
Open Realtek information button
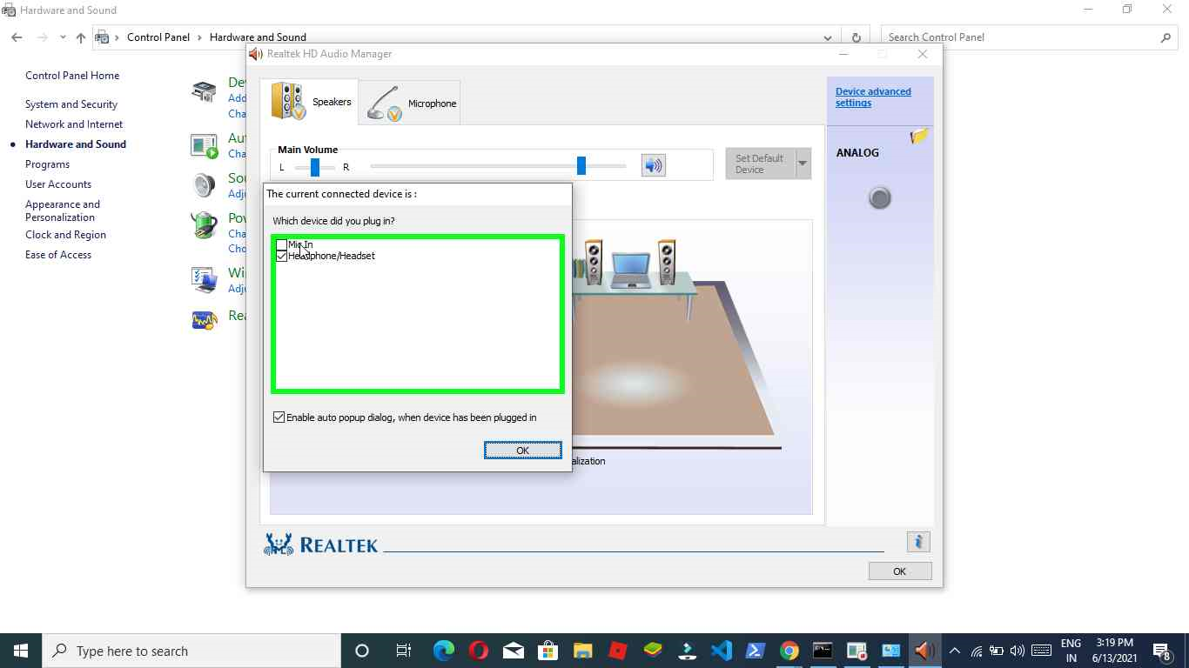point(918,542)
